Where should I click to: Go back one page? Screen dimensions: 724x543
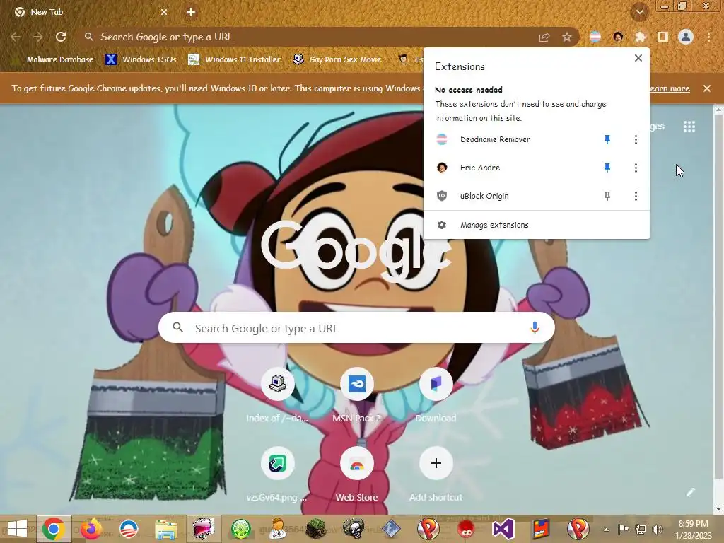point(16,37)
